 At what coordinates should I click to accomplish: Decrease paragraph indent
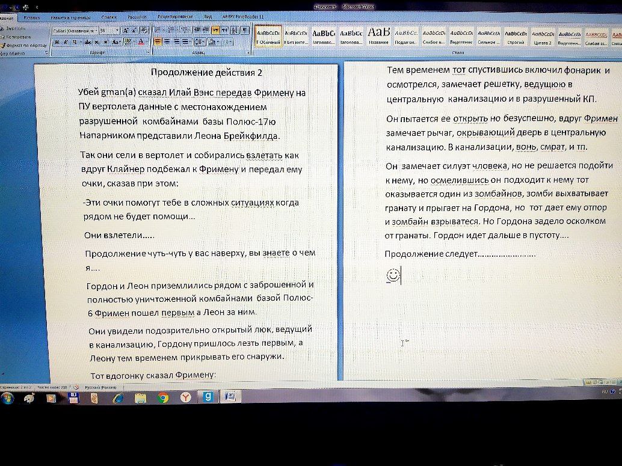(x=197, y=30)
